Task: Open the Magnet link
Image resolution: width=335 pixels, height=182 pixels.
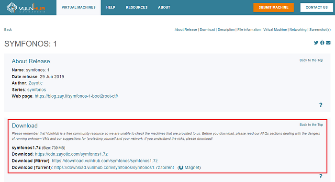Action: pyautogui.click(x=191, y=168)
